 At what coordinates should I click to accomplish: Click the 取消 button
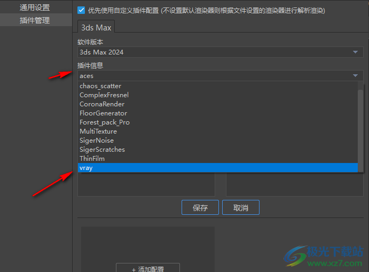click(x=241, y=207)
